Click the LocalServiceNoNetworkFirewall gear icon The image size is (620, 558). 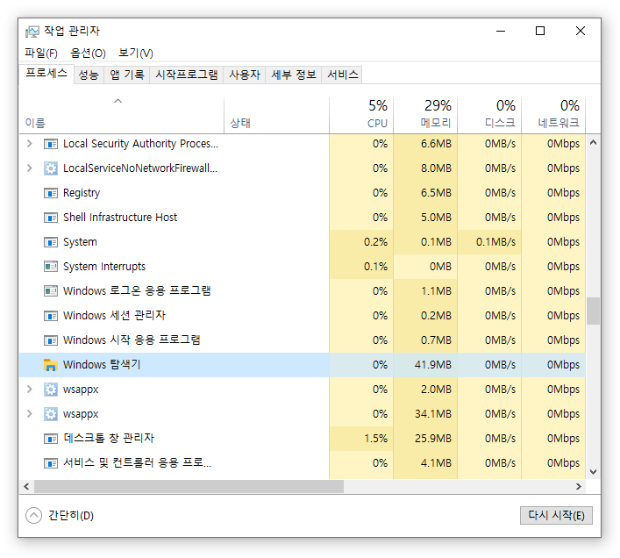(51, 168)
